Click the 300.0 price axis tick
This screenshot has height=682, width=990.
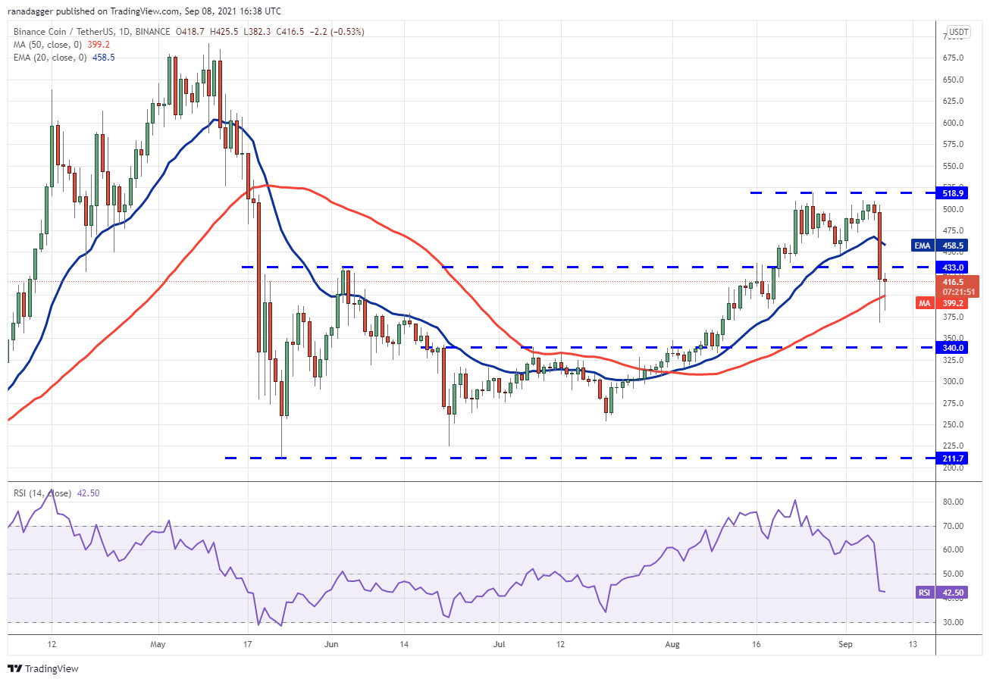coord(954,381)
